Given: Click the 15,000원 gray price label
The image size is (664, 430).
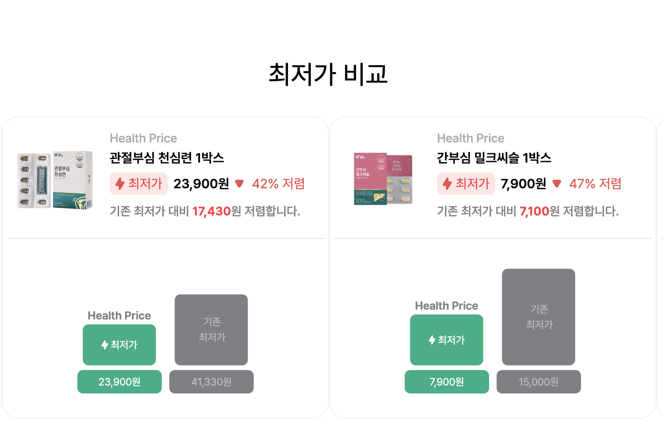Looking at the screenshot, I should [x=538, y=382].
